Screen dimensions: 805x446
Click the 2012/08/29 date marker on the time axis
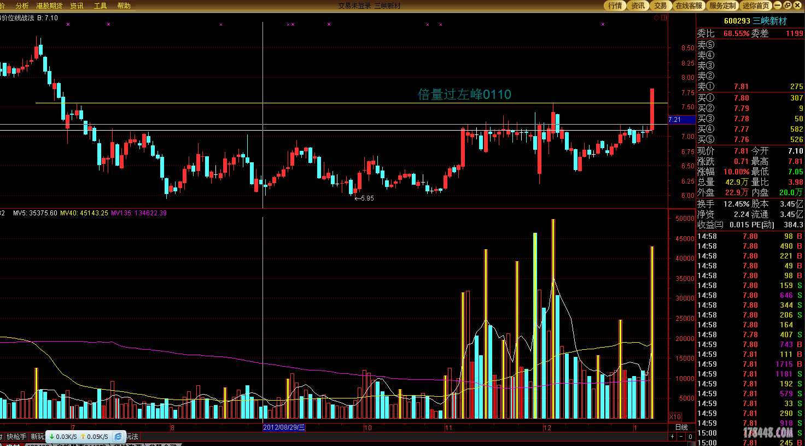[284, 427]
